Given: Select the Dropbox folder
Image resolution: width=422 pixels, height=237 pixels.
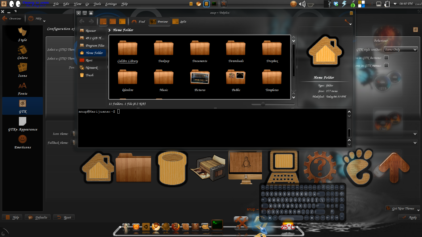Looking at the screenshot, I should [x=272, y=51].
